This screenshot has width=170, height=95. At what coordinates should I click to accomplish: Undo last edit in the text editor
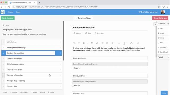(74, 43)
